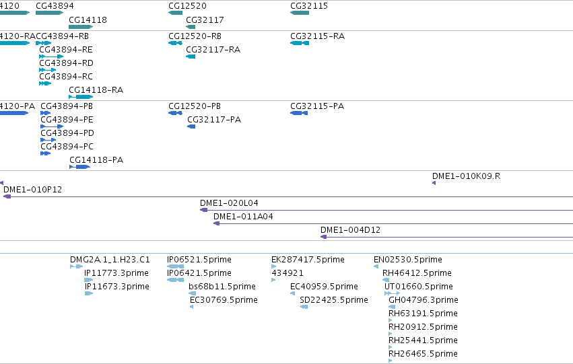Select EST RH26465.5prime
The width and height of the screenshot is (573, 364).
391,361
